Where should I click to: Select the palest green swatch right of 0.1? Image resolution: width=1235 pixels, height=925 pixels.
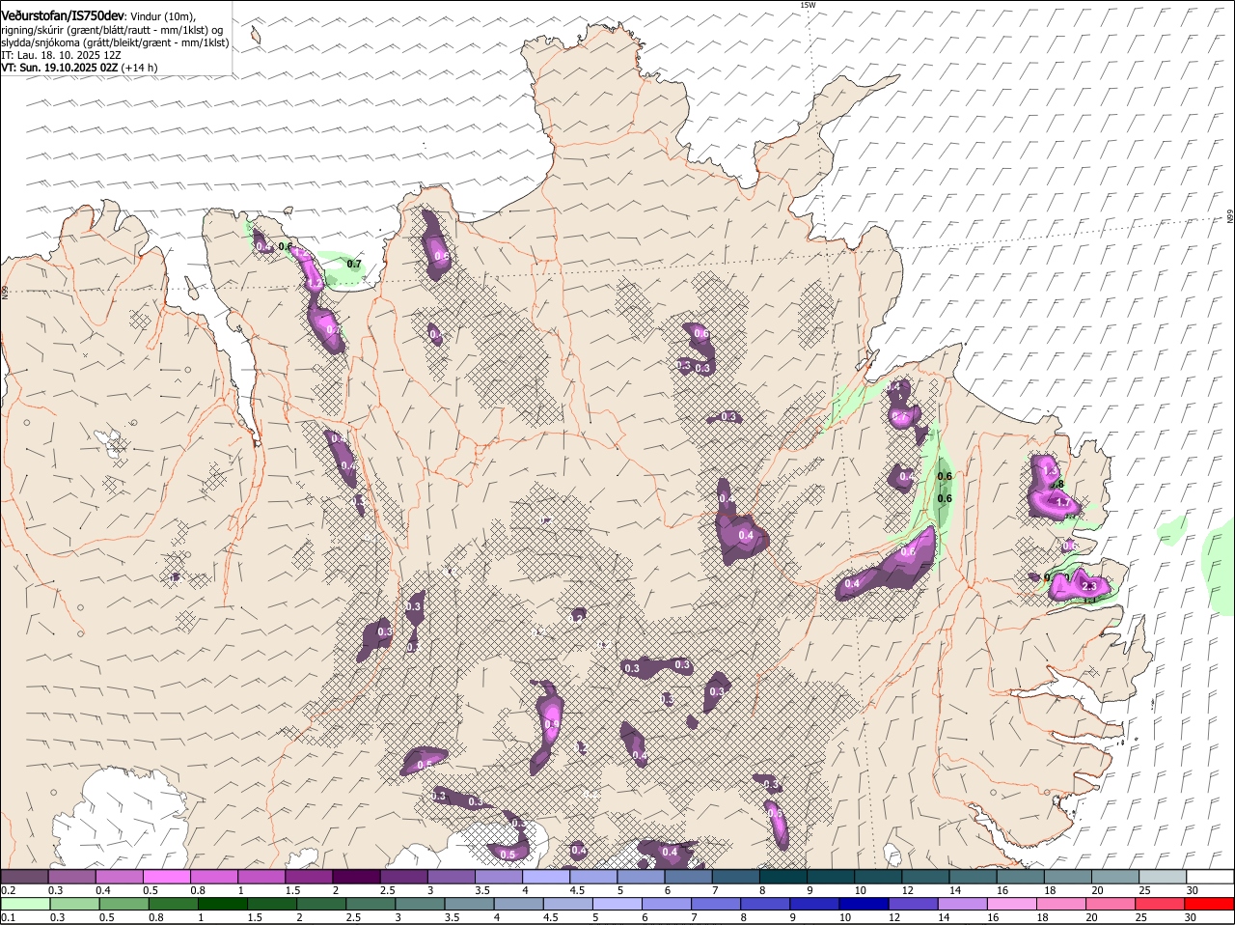24,903
